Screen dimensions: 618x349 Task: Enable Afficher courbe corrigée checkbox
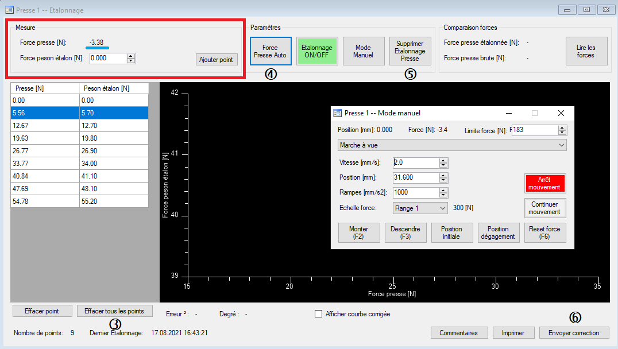[318, 314]
